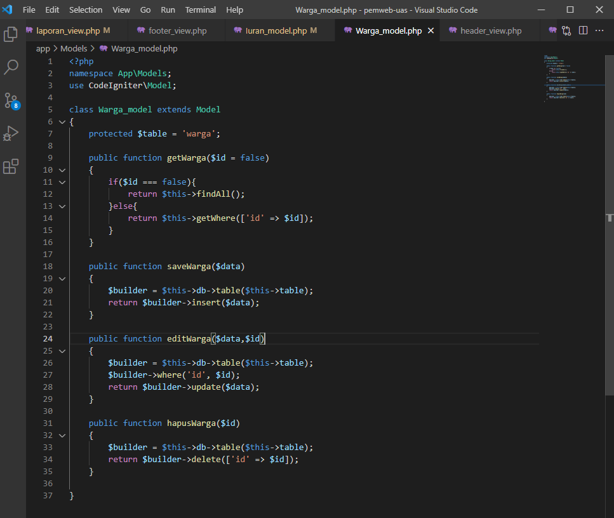Open the Extensions view icon
Viewport: 614px width, 518px height.
pos(11,166)
